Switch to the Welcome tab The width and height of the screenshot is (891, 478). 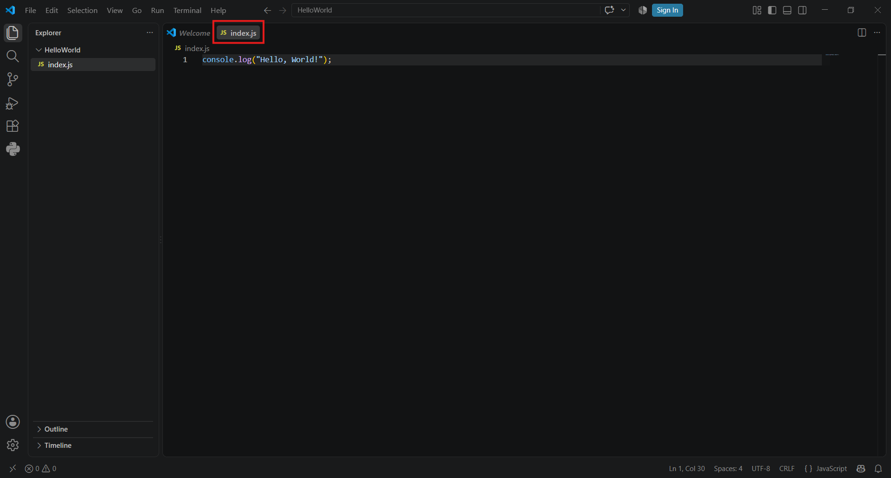189,33
